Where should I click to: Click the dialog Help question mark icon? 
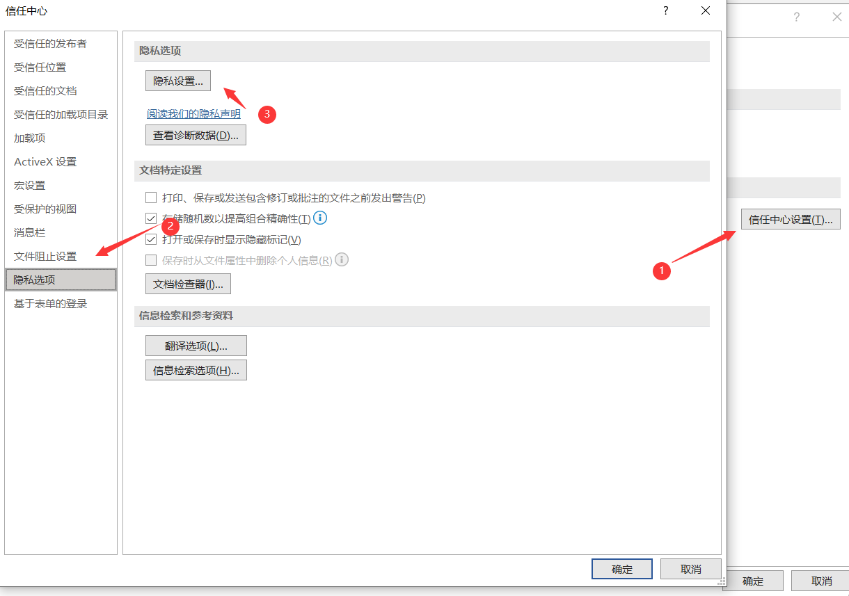(665, 10)
